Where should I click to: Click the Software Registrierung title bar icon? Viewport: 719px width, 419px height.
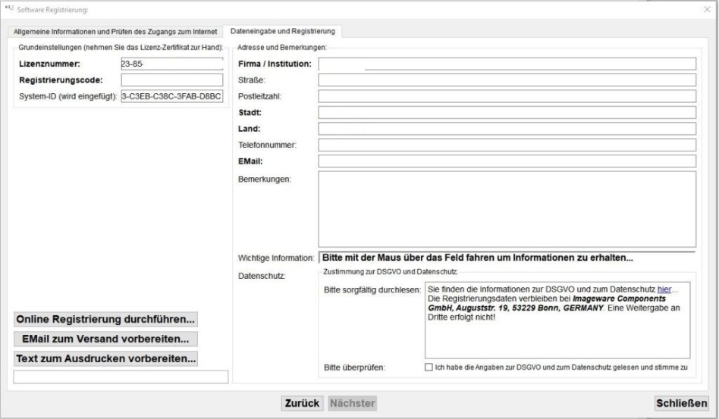coord(9,8)
